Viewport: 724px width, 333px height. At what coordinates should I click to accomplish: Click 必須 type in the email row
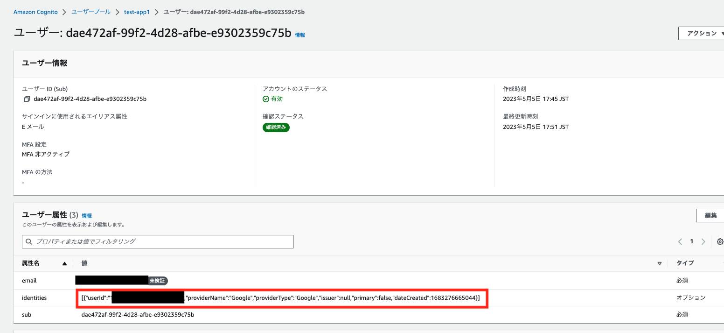[682, 281]
